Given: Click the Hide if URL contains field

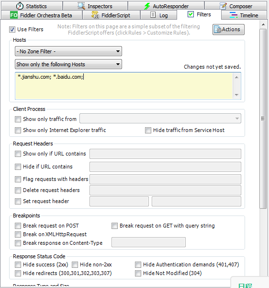Looking at the screenshot, I should pyautogui.click(x=165, y=167).
